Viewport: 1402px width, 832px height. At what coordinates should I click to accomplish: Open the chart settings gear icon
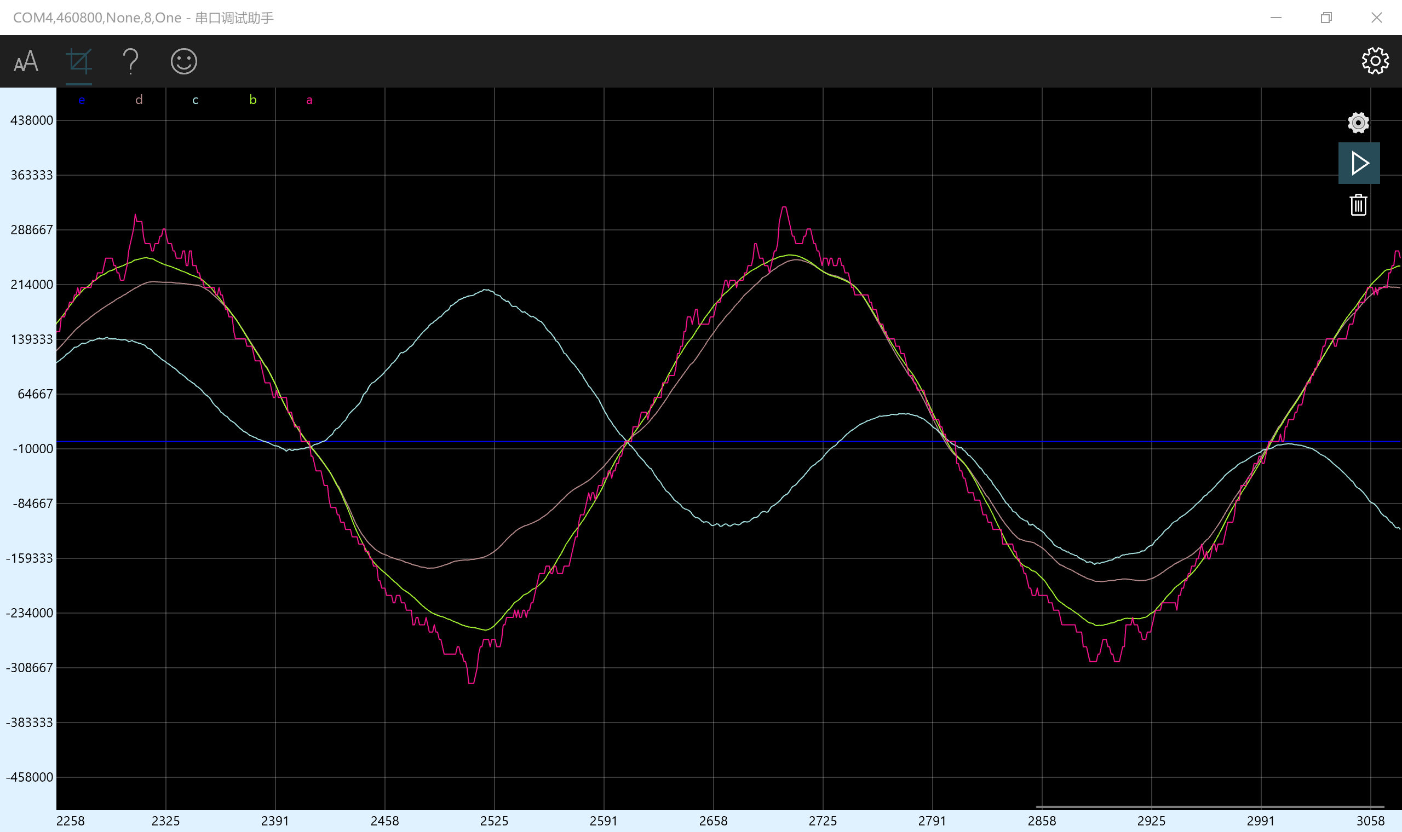tap(1358, 122)
